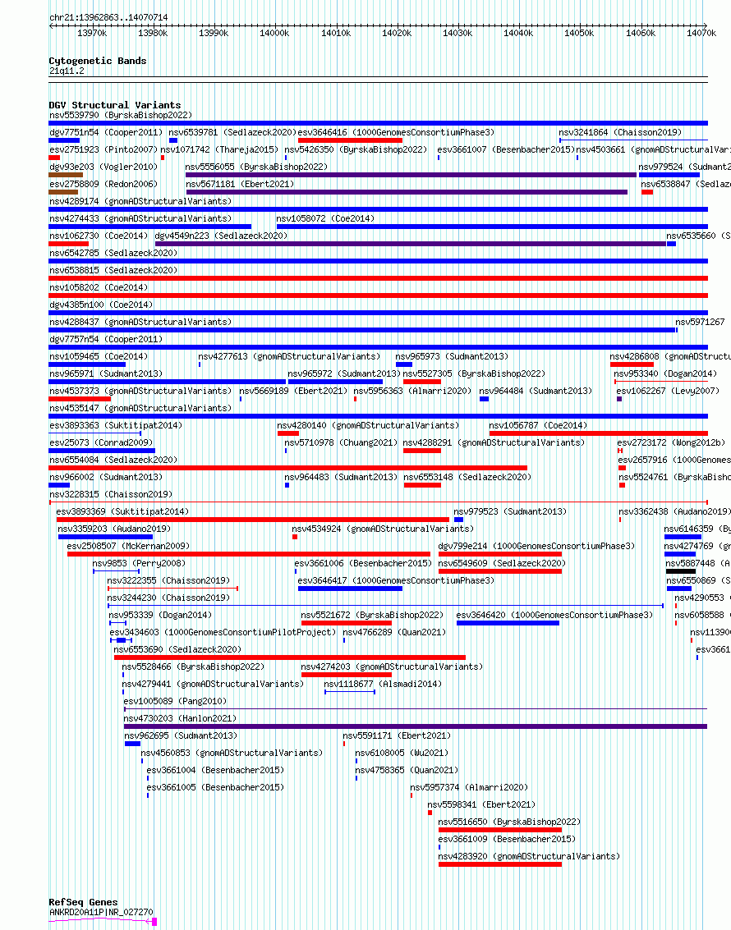Image resolution: width=731 pixels, height=930 pixels.
Task: Open nsv4283920 (gnomADStructuralVariants) label
Action: (529, 856)
